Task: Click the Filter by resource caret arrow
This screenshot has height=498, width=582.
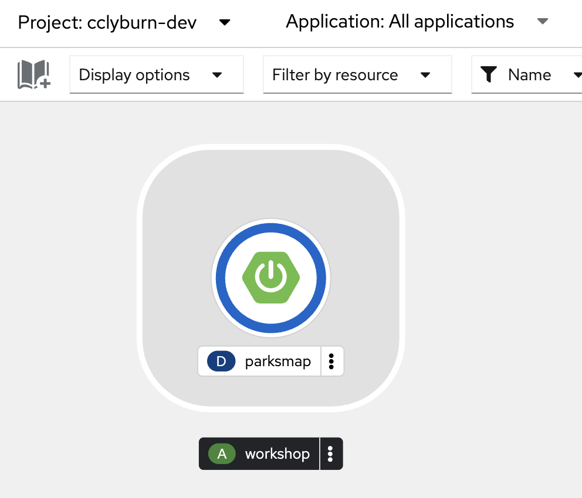Action: (x=426, y=75)
